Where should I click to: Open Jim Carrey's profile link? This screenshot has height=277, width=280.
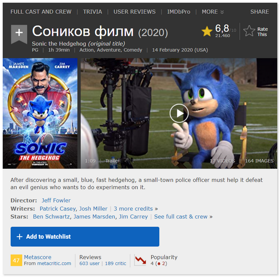(x=134, y=217)
